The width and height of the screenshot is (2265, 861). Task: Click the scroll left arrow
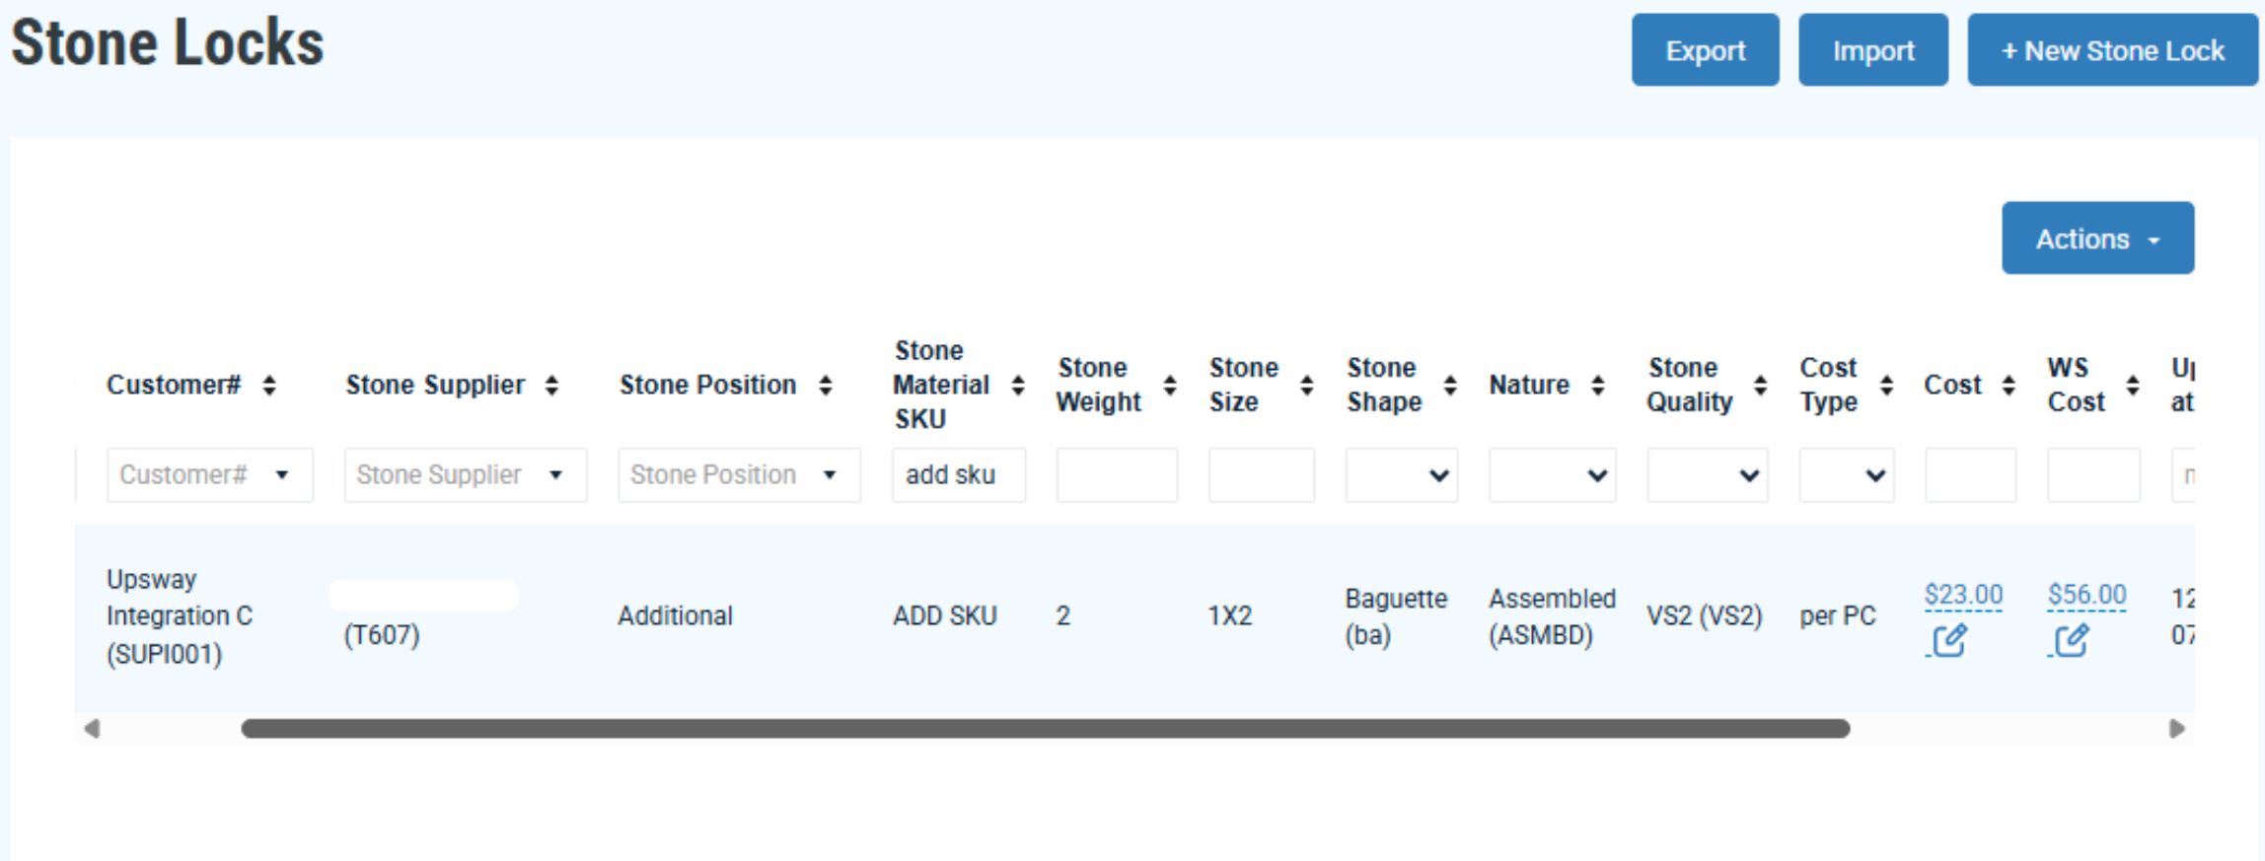coord(92,729)
